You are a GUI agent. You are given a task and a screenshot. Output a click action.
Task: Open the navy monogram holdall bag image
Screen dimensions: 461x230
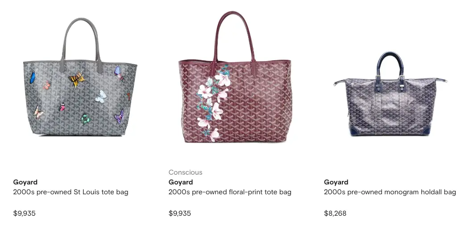(390, 94)
